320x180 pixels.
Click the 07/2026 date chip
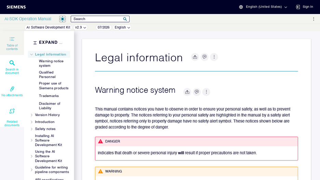[104, 27]
